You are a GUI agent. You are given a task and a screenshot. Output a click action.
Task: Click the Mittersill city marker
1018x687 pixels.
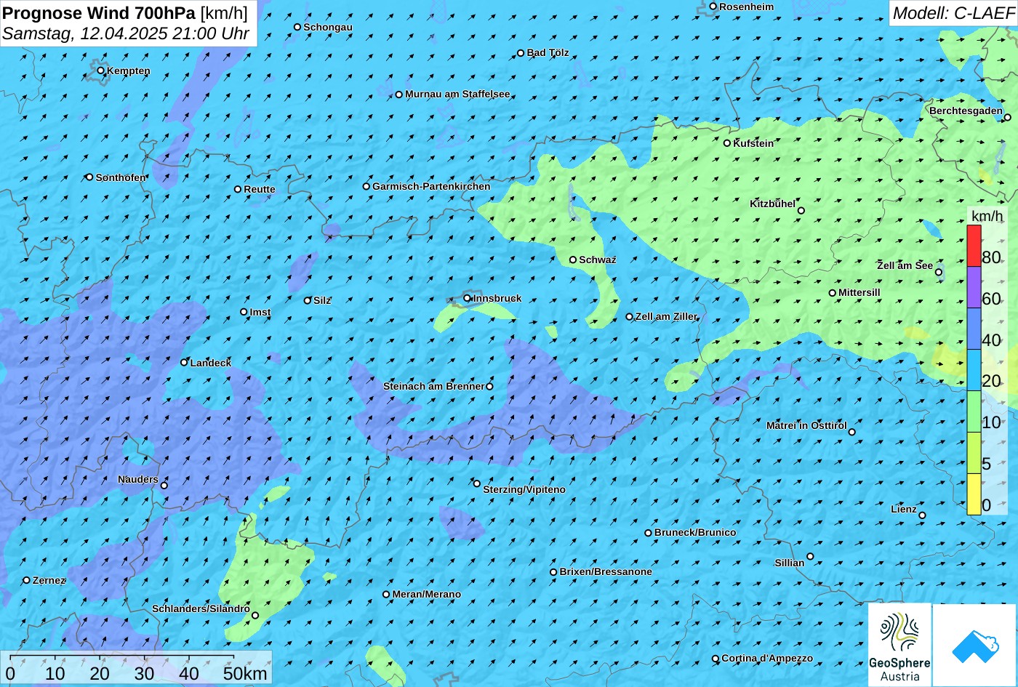(833, 293)
